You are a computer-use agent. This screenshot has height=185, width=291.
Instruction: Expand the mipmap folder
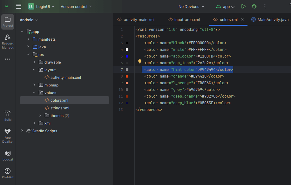point(34,85)
